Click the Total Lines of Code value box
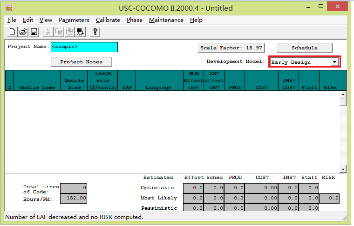Image resolution: width=354 pixels, height=226 pixels. coord(74,188)
